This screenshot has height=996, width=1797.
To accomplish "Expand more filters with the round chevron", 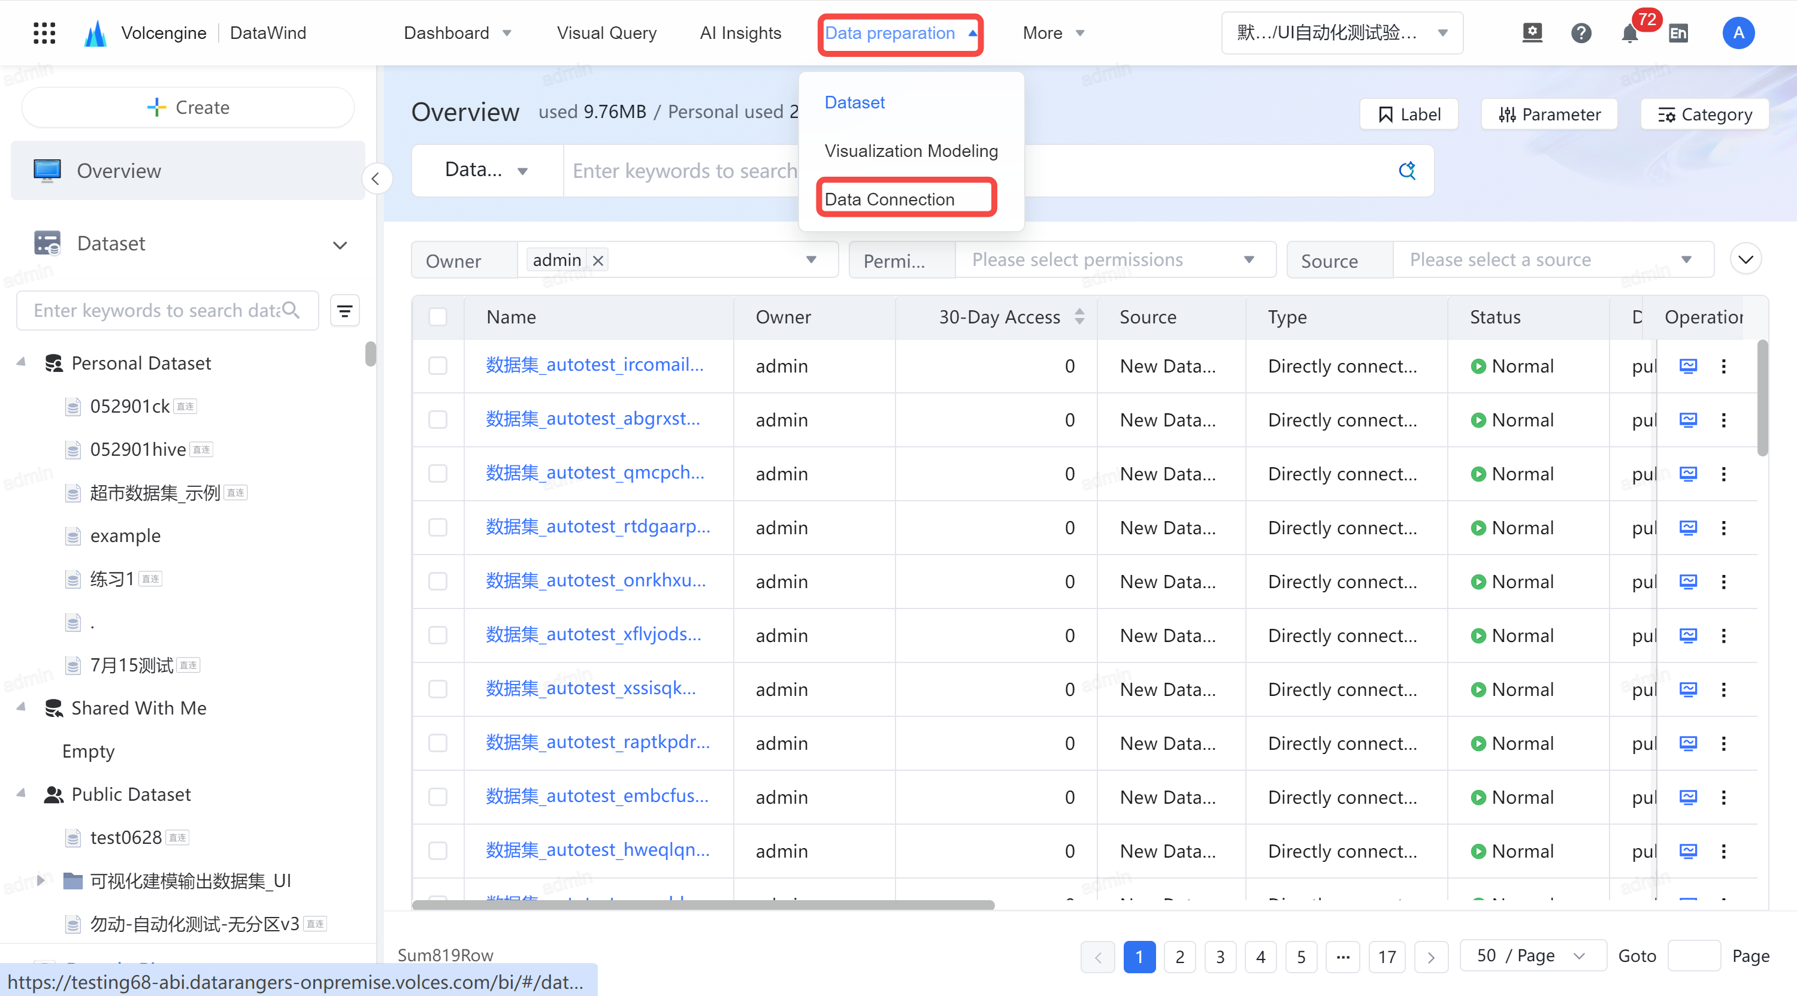I will (x=1745, y=260).
